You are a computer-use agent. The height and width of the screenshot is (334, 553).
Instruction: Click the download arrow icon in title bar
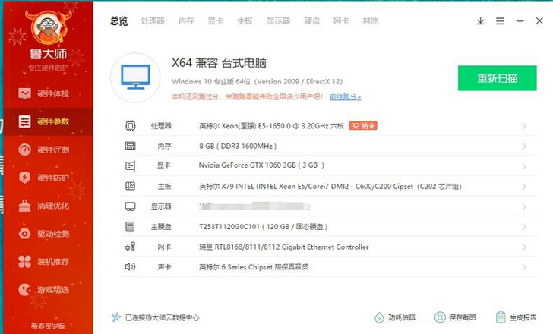tap(480, 21)
